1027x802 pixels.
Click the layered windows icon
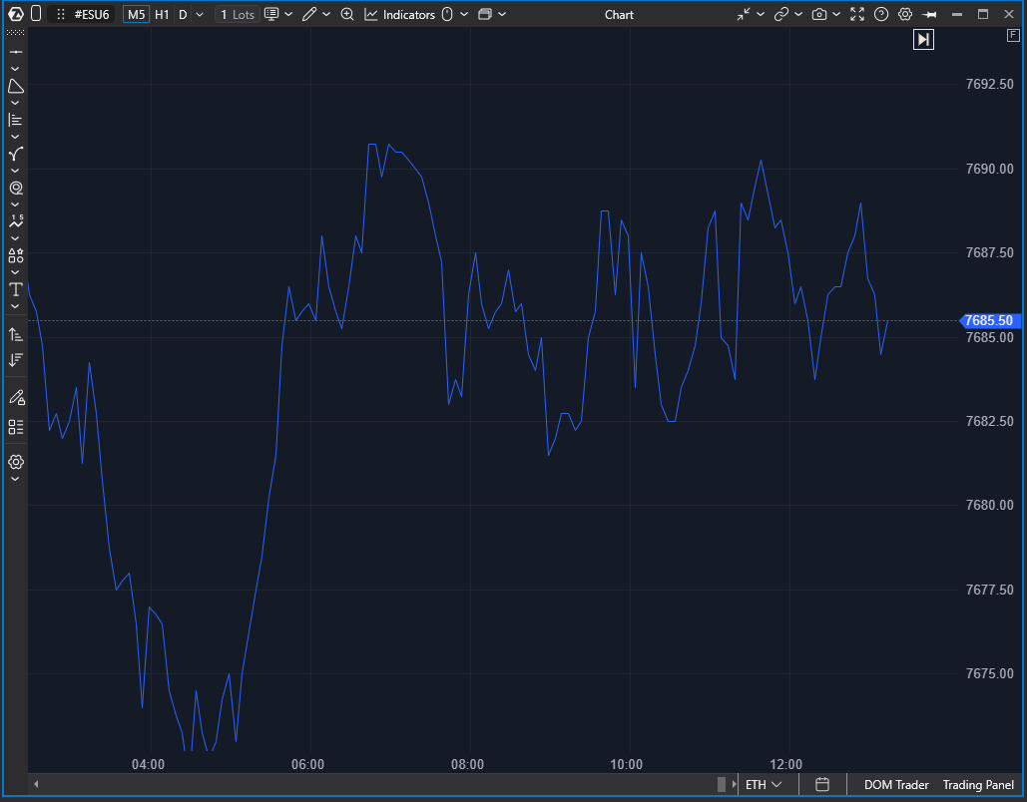click(x=485, y=14)
